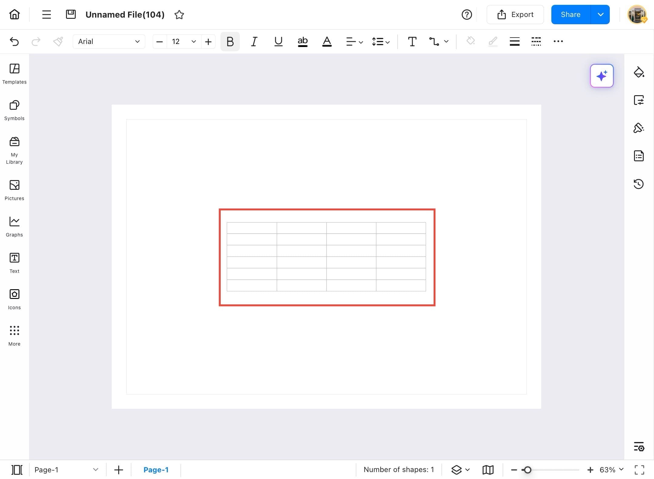The width and height of the screenshot is (654, 479).
Task: Switch to the Page-1 tab
Action: coord(156,470)
